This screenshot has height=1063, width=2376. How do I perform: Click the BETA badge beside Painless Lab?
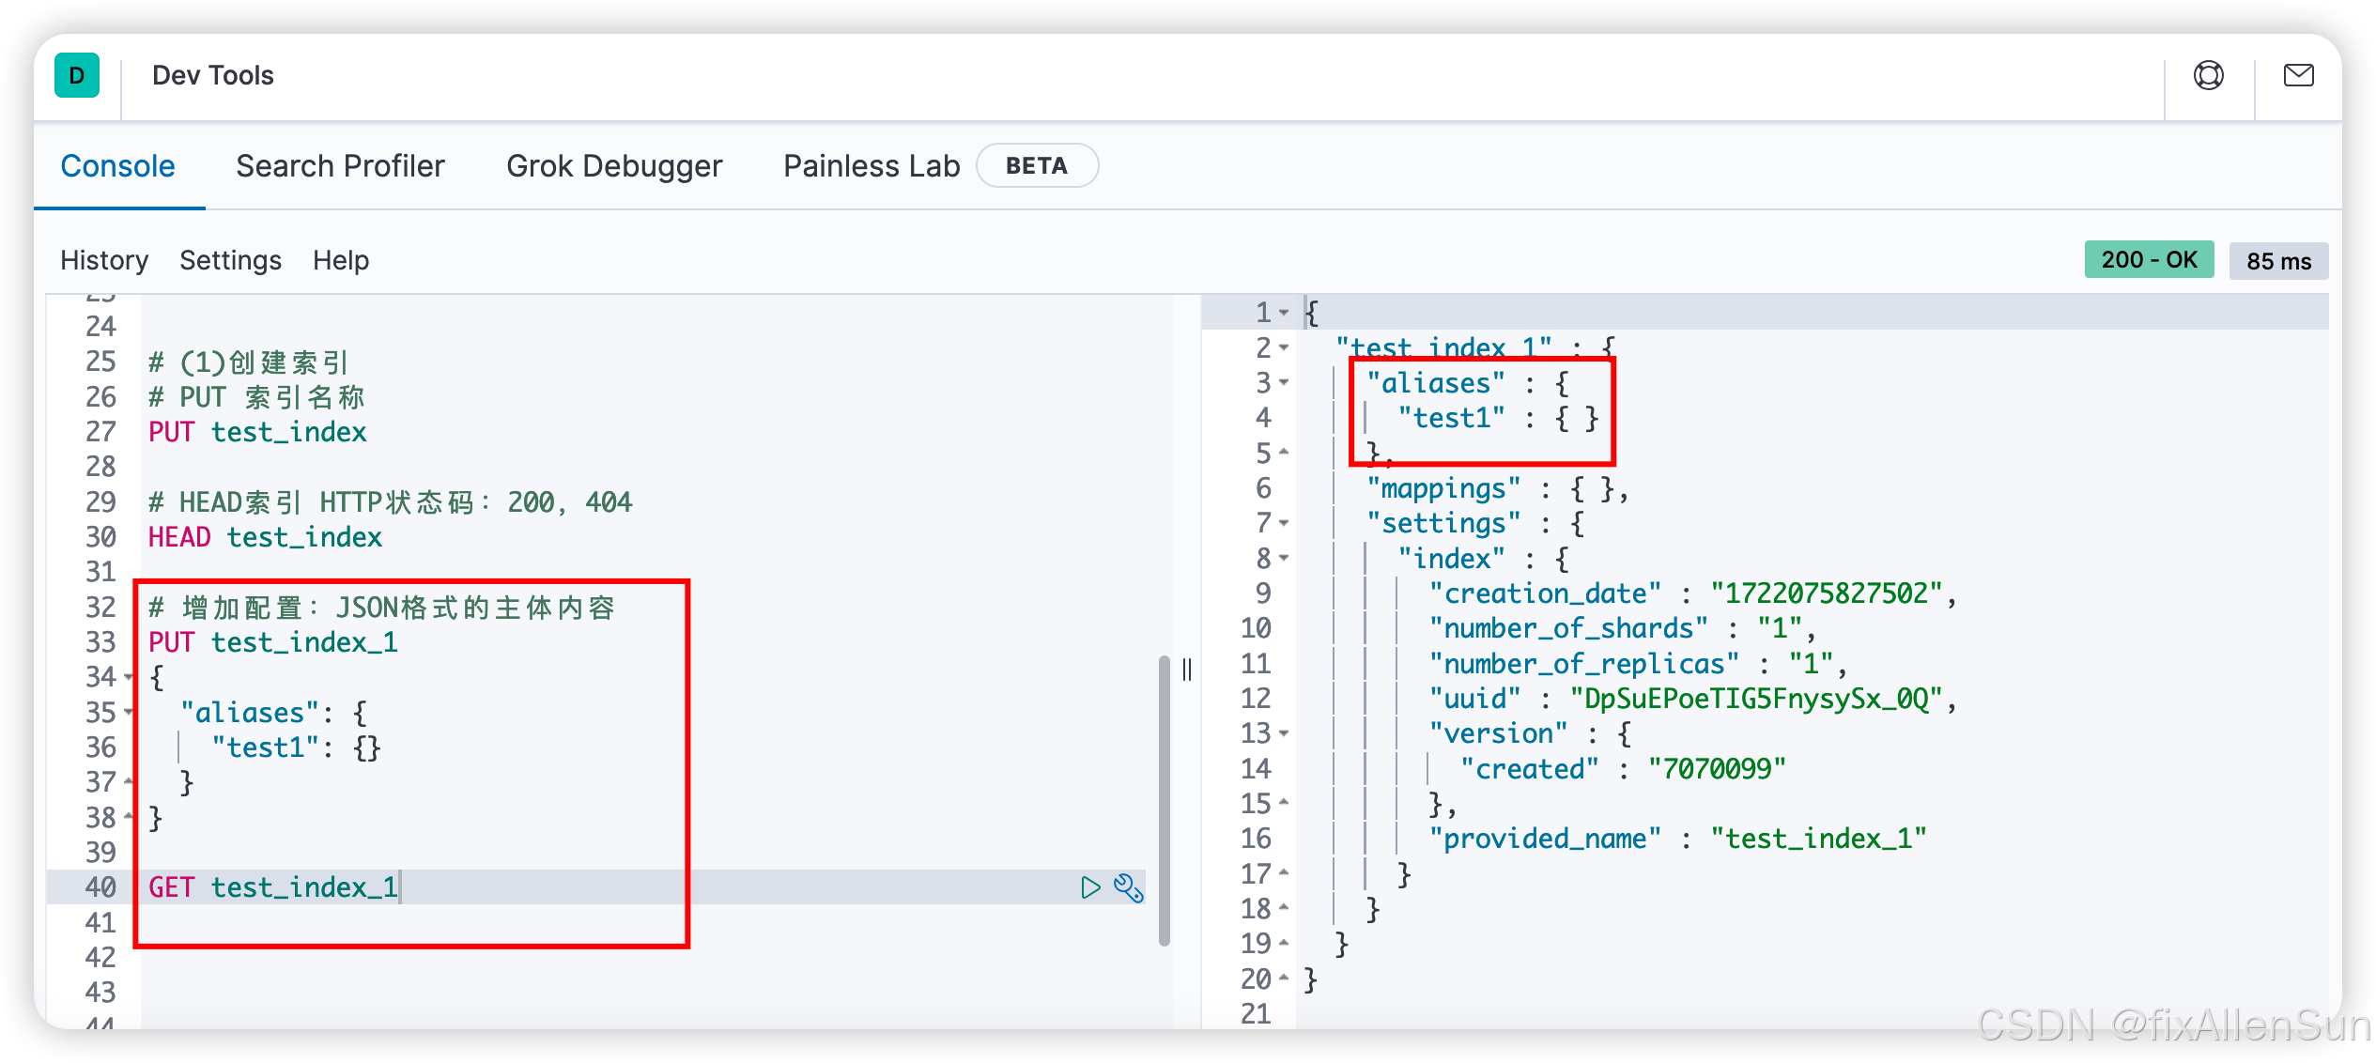1036,166
